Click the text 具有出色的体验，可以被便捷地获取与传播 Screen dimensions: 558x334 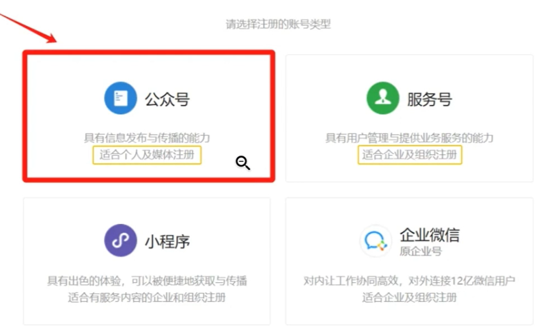tap(147, 281)
